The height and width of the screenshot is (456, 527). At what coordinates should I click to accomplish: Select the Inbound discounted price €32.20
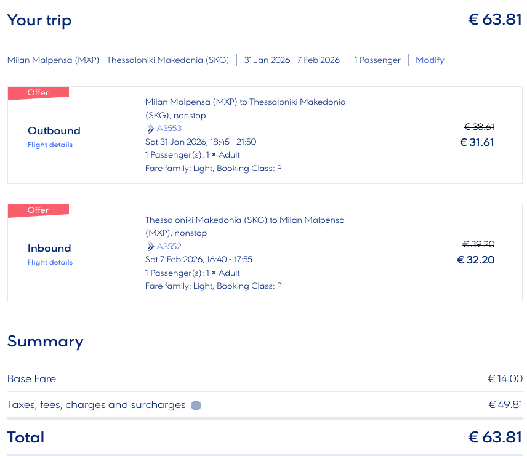(x=475, y=260)
